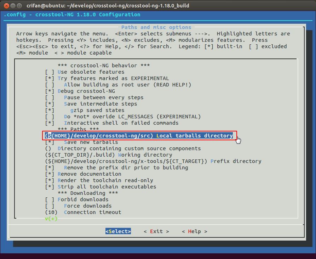Toggle Do not overide LC_MESSAGES option
Image resolution: width=316 pixels, height=259 pixels.
[123, 117]
